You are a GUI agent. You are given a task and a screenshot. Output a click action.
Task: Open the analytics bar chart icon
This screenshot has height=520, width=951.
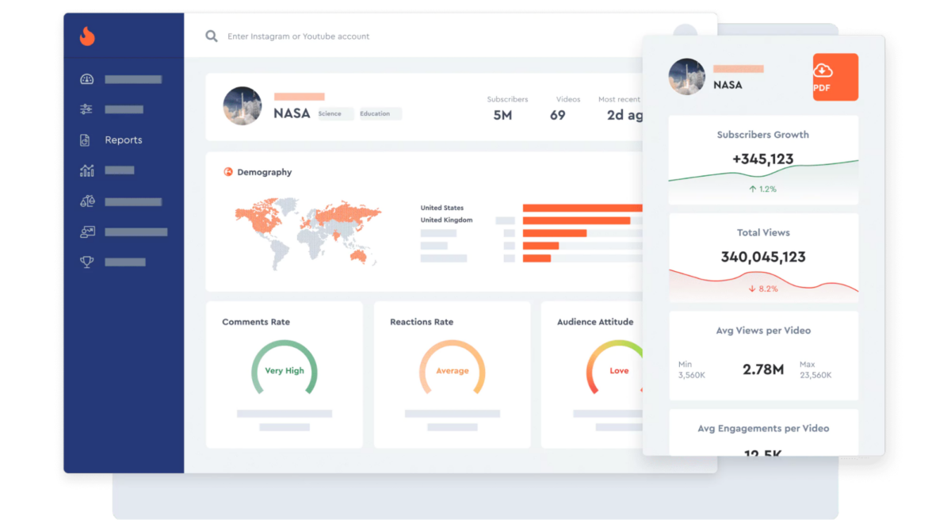pos(86,170)
